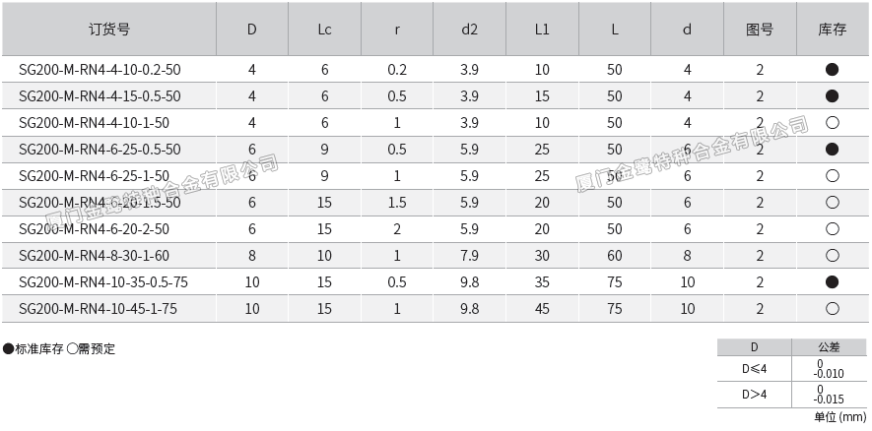This screenshot has width=872, height=431.
Task: Click the hollow circle beside 需预定 legend
Action: 72,349
